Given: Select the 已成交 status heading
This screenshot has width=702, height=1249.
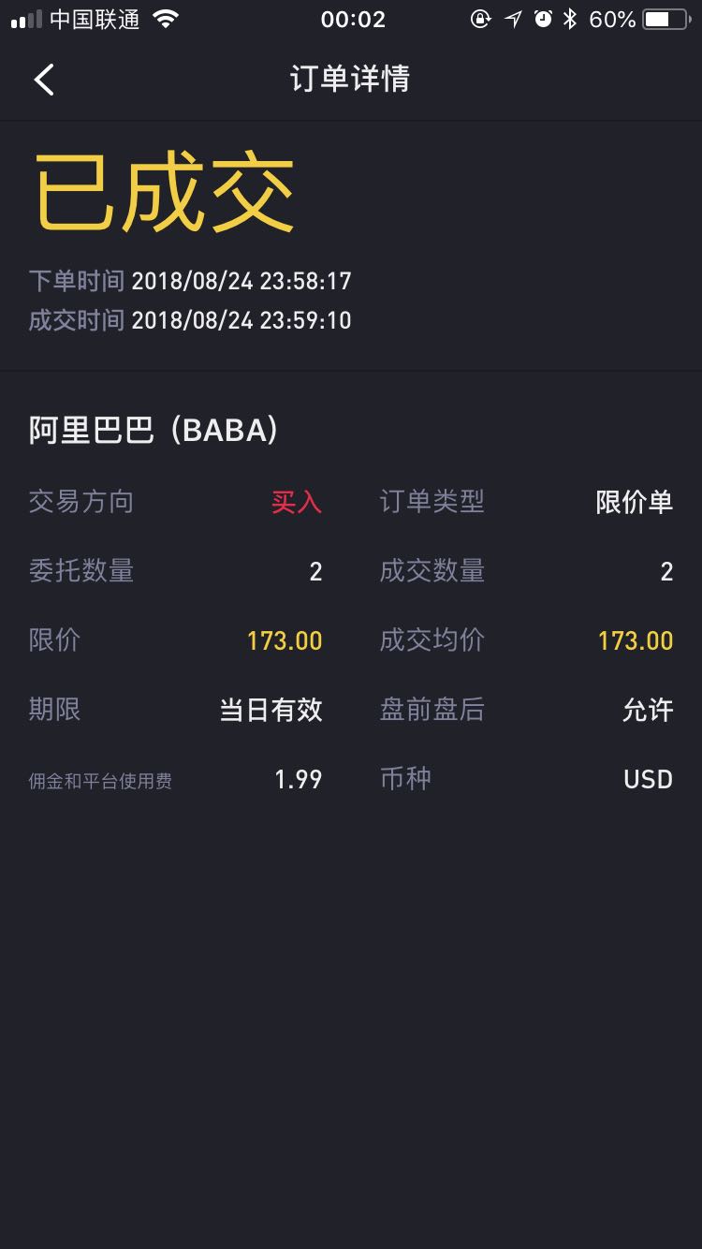Looking at the screenshot, I should [165, 194].
